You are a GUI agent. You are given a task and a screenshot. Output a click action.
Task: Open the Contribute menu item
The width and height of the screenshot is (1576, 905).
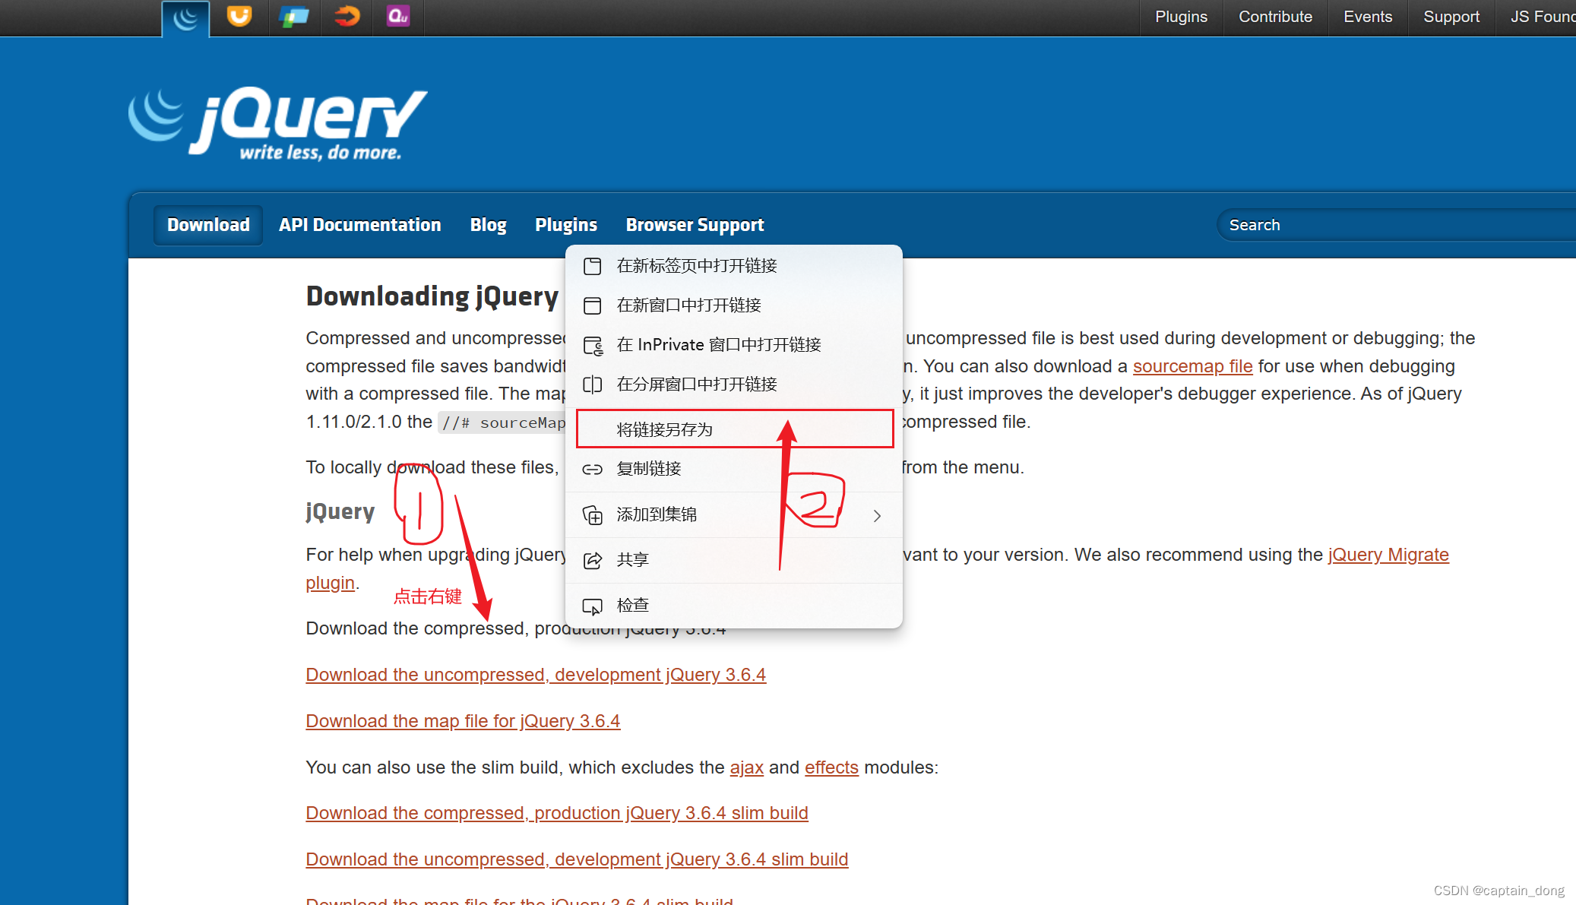pos(1275,17)
